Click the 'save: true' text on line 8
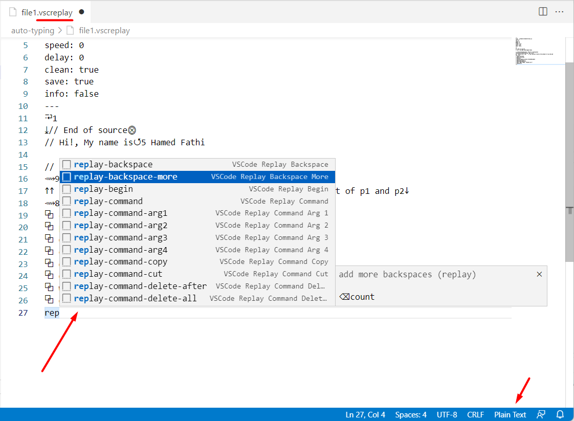 (x=69, y=81)
